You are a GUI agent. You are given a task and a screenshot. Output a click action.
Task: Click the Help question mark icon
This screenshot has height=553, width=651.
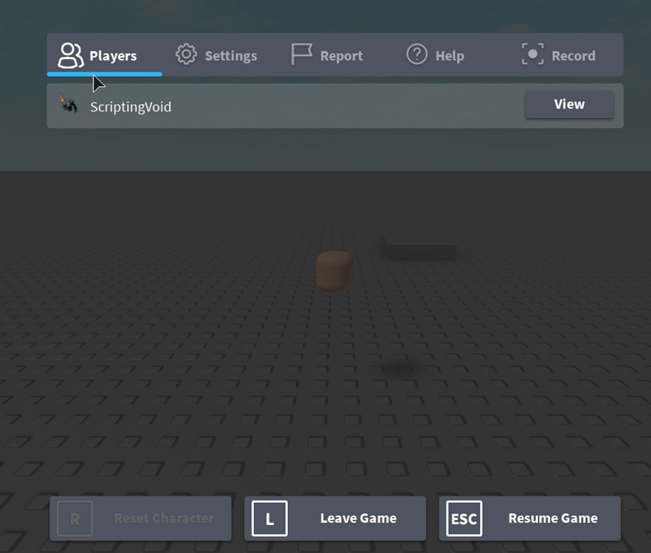pyautogui.click(x=416, y=55)
